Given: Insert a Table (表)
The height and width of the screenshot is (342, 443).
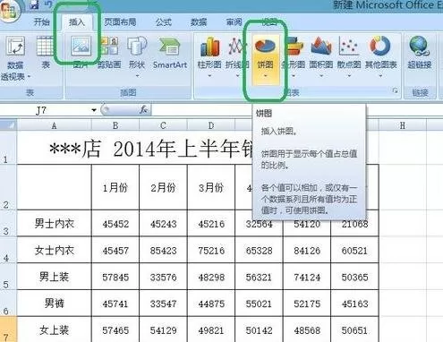Looking at the screenshot, I should click(46, 53).
